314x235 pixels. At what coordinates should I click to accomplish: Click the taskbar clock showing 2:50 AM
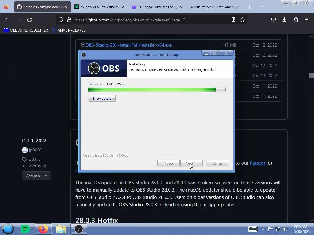(301, 229)
